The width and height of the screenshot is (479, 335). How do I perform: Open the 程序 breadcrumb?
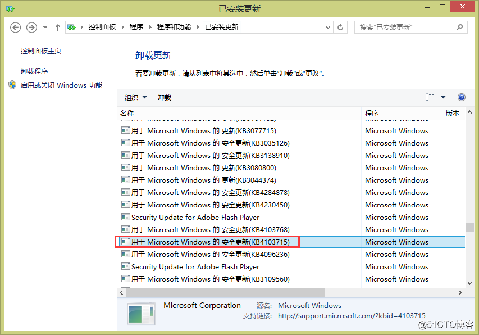point(136,27)
